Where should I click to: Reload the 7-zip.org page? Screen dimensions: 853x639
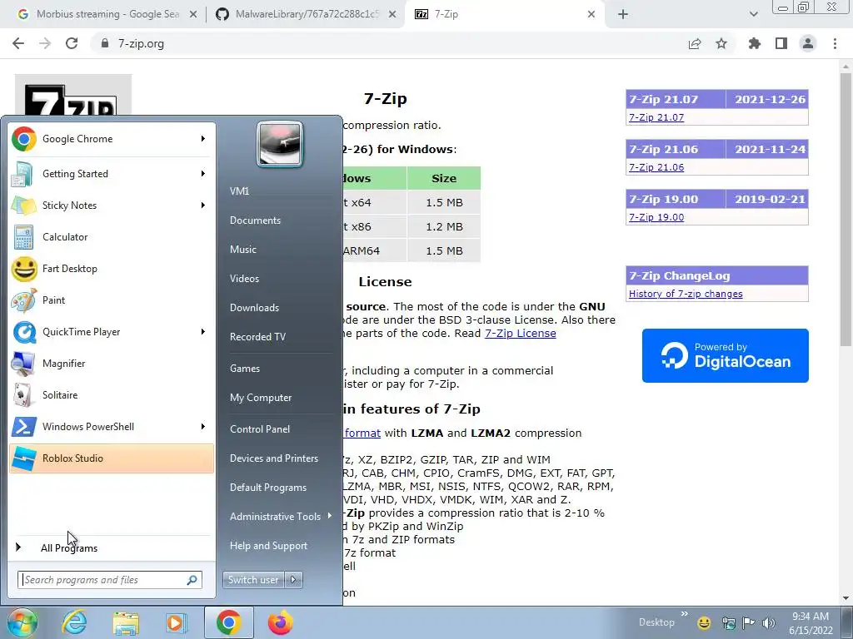(x=72, y=44)
